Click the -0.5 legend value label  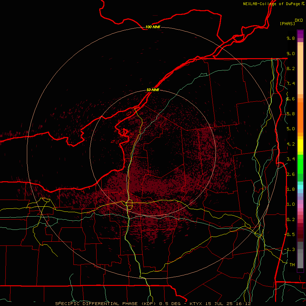tap(289, 235)
